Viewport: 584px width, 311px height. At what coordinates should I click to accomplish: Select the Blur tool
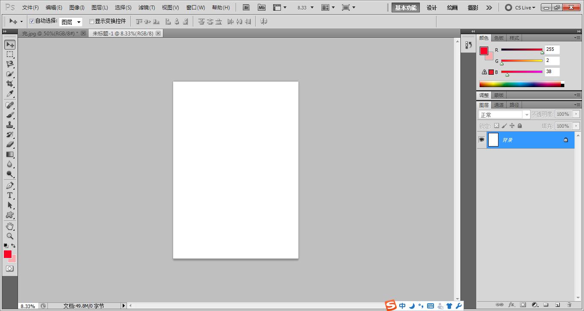tap(10, 164)
